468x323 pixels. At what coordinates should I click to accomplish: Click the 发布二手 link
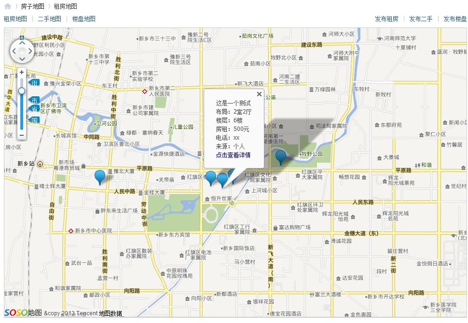[421, 19]
